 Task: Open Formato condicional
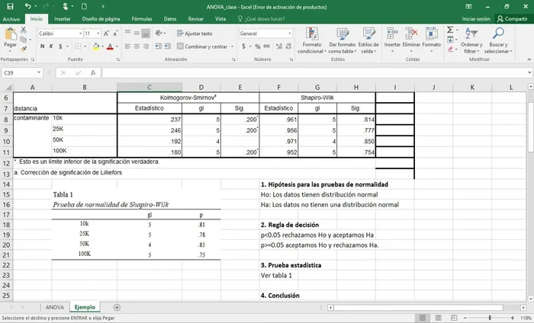[x=311, y=40]
